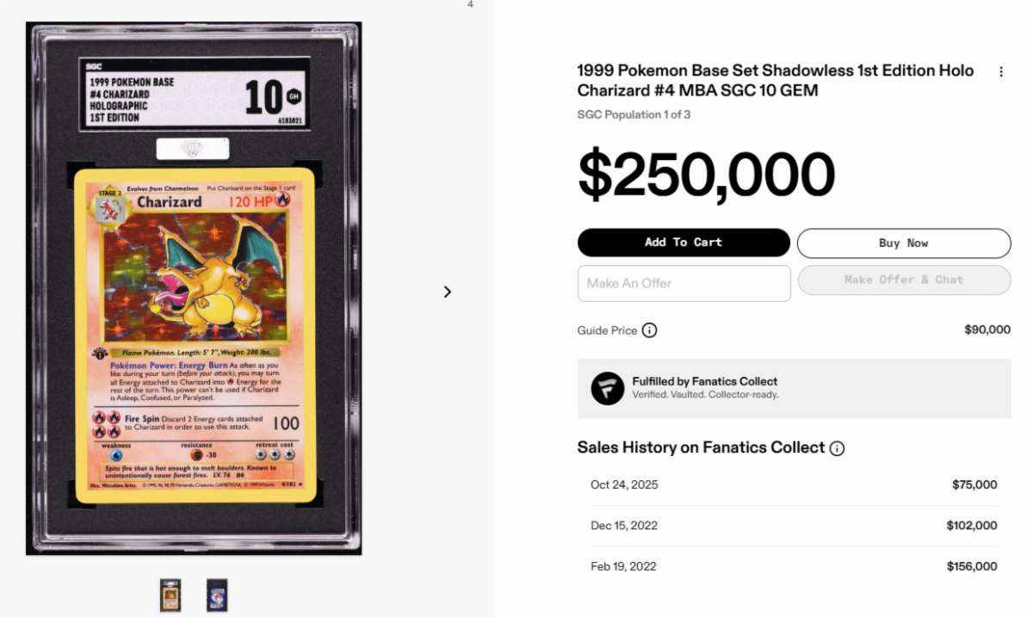Click the listing title text
The height and width of the screenshot is (617, 1033).
776,80
